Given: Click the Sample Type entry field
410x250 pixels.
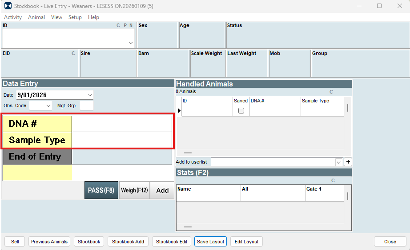Looking at the screenshot, I should pyautogui.click(x=122, y=140).
